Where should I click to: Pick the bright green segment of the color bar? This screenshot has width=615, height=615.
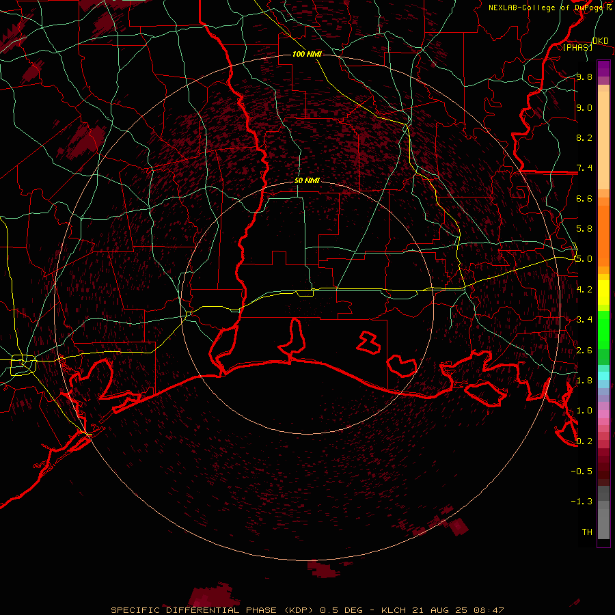[603, 329]
